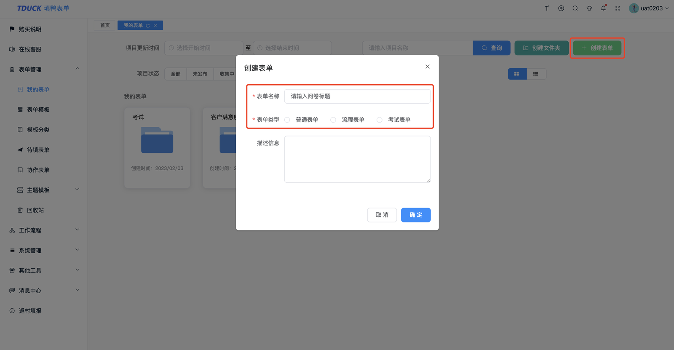This screenshot has width=674, height=350.
Task: Select the 普通表单 radio option
Action: pos(302,120)
